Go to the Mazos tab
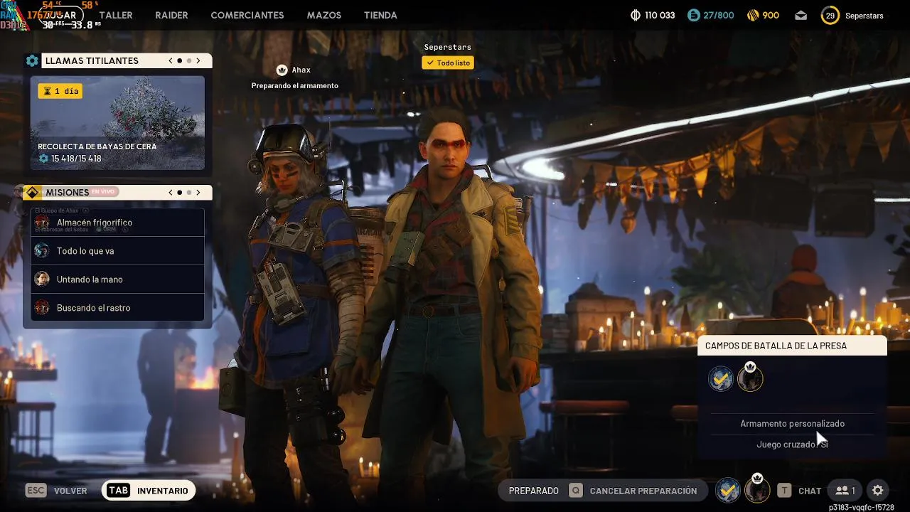The image size is (910, 512). (324, 15)
